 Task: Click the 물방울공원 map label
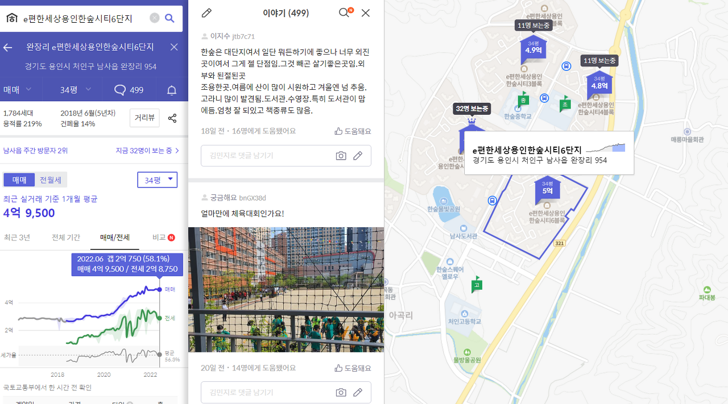click(468, 360)
